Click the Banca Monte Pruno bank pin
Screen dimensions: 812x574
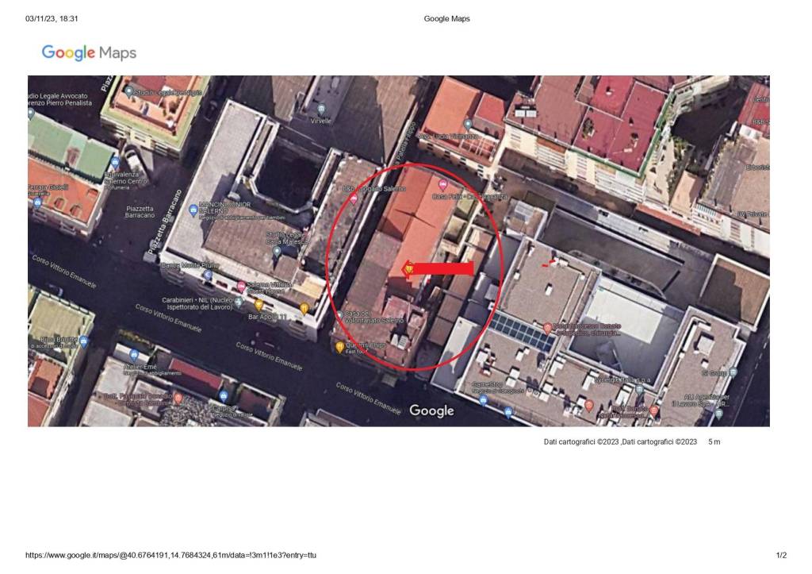tap(208, 275)
